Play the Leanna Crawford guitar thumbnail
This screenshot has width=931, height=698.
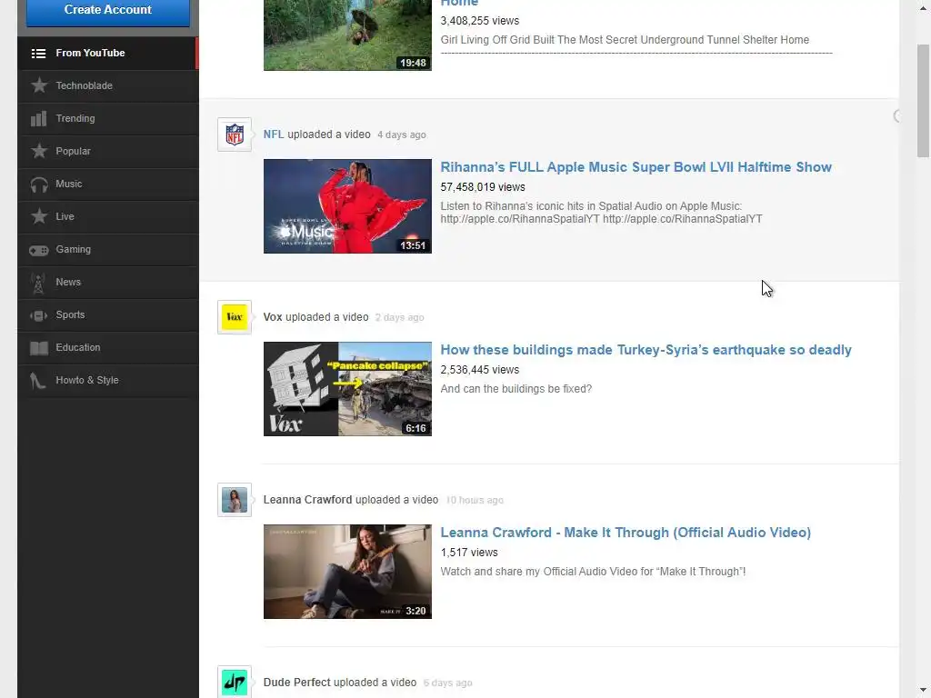[x=347, y=572]
